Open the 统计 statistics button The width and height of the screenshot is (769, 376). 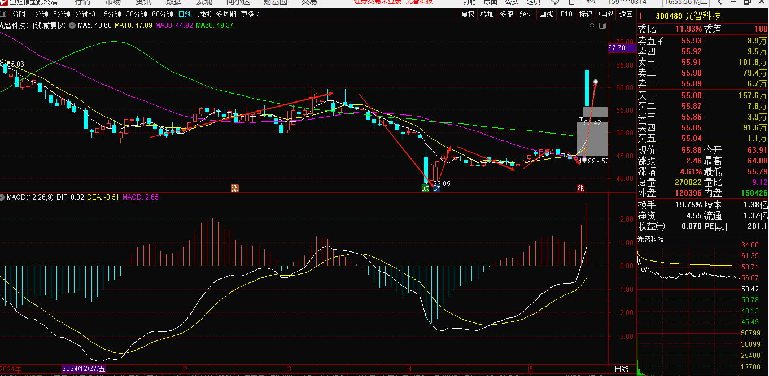[x=526, y=14]
